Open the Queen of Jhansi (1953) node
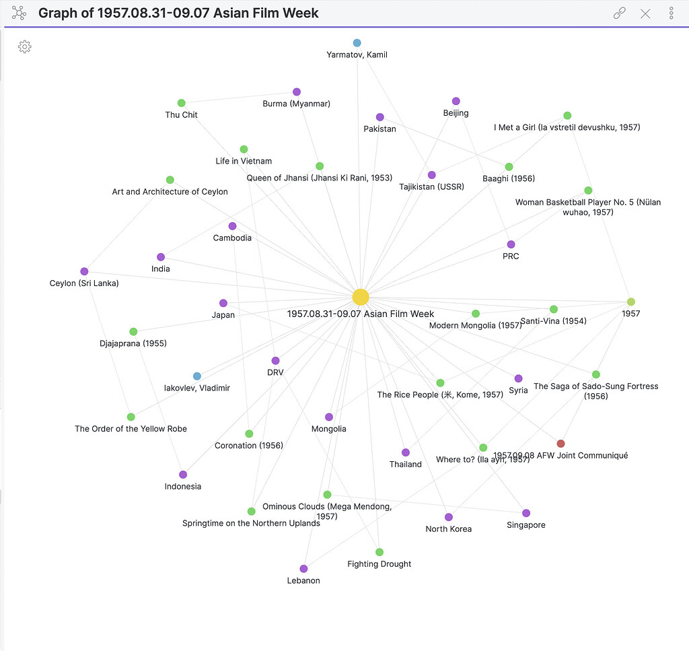The image size is (689, 651). 319,165
